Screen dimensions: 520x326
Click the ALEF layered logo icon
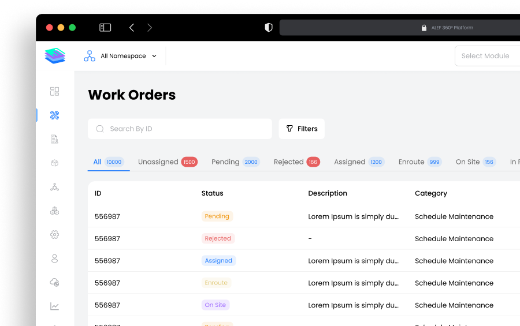(x=55, y=56)
